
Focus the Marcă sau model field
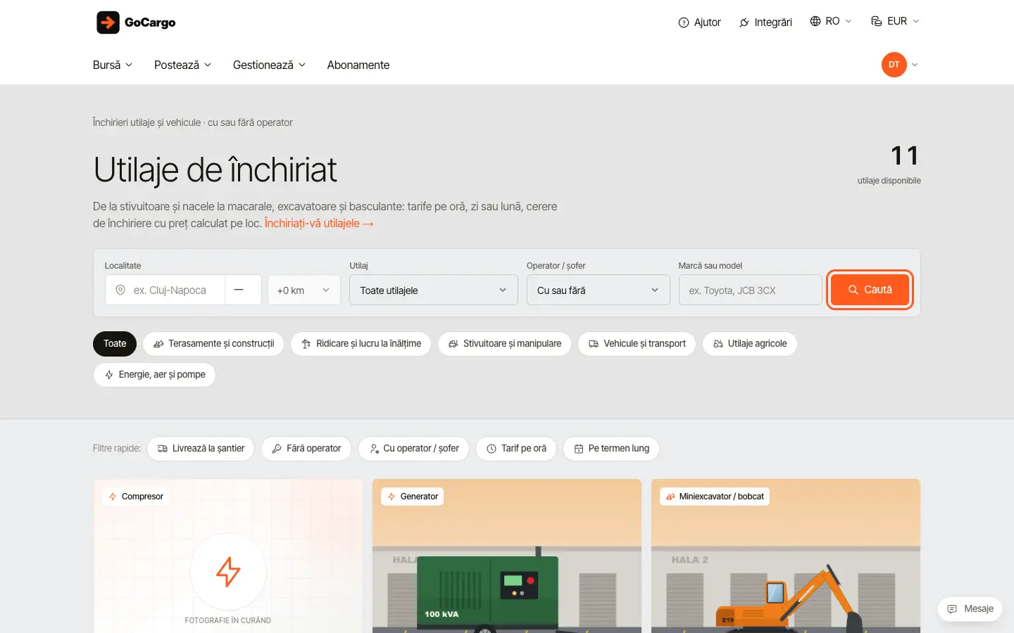750,290
